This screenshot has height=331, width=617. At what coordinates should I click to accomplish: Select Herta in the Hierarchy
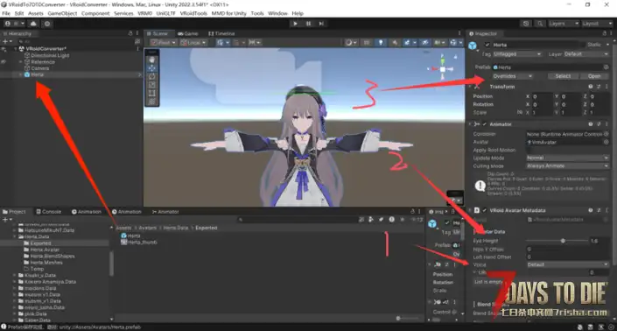37,74
